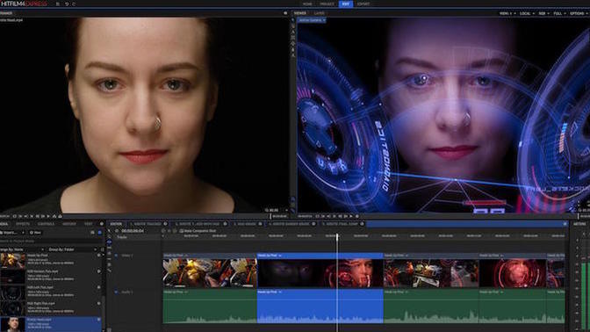Choose the Text tool in Viewer toolbar
590x332 pixels.
coord(293,32)
